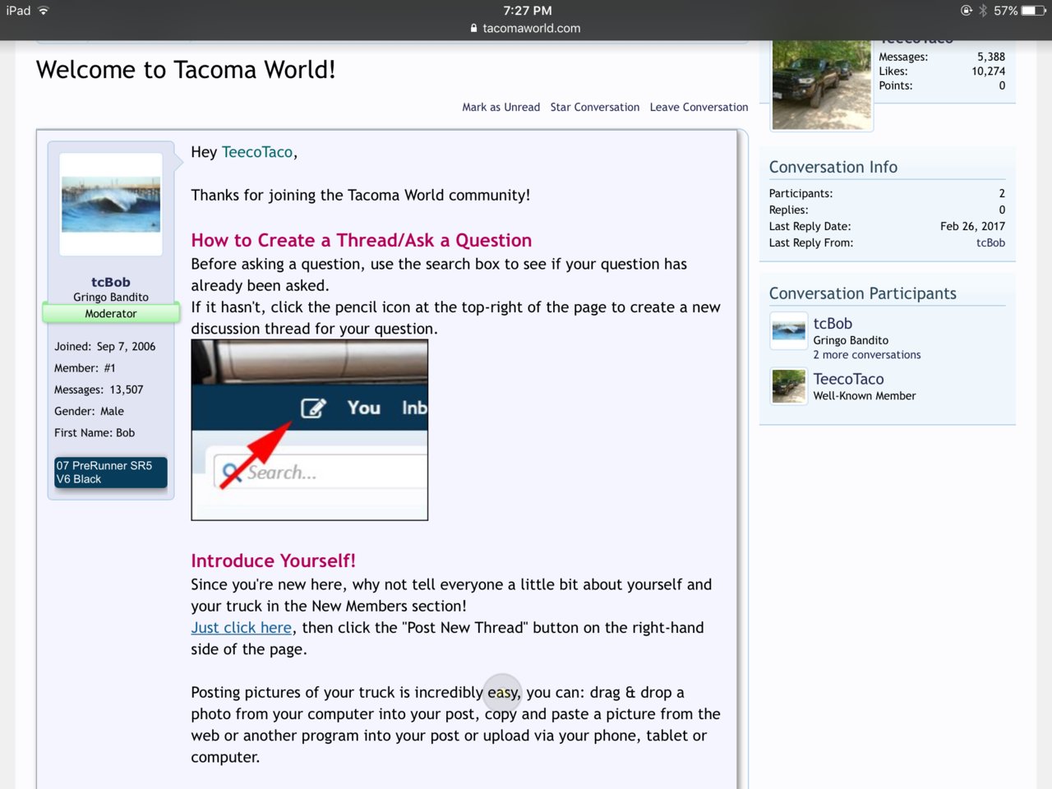The width and height of the screenshot is (1052, 789).
Task: Open the pencil icon tutorial image
Action: 310,430
